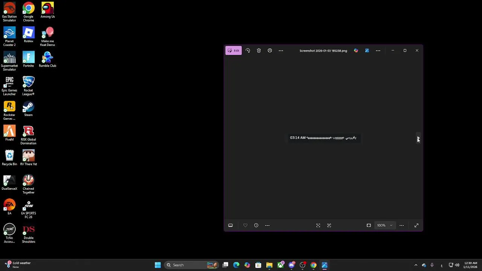Screen dimensions: 482x271
Task: Open the Windows Start menu
Action: pyautogui.click(x=158, y=265)
